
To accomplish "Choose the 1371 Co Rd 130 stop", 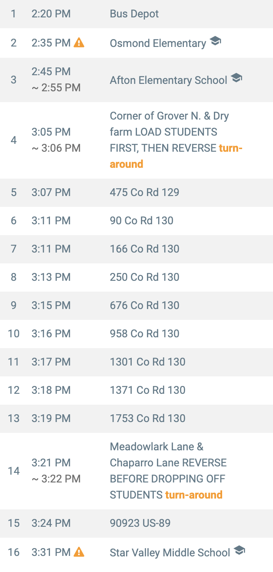I will coord(147,390).
